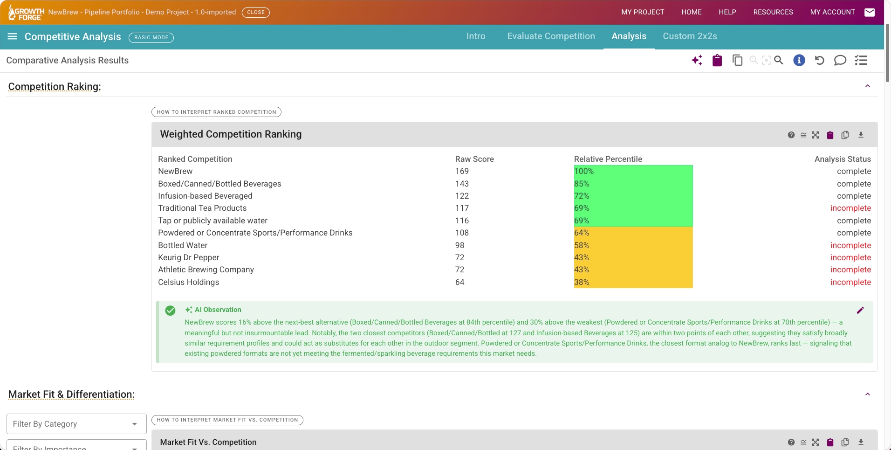Open HELP in top menu

pos(727,12)
